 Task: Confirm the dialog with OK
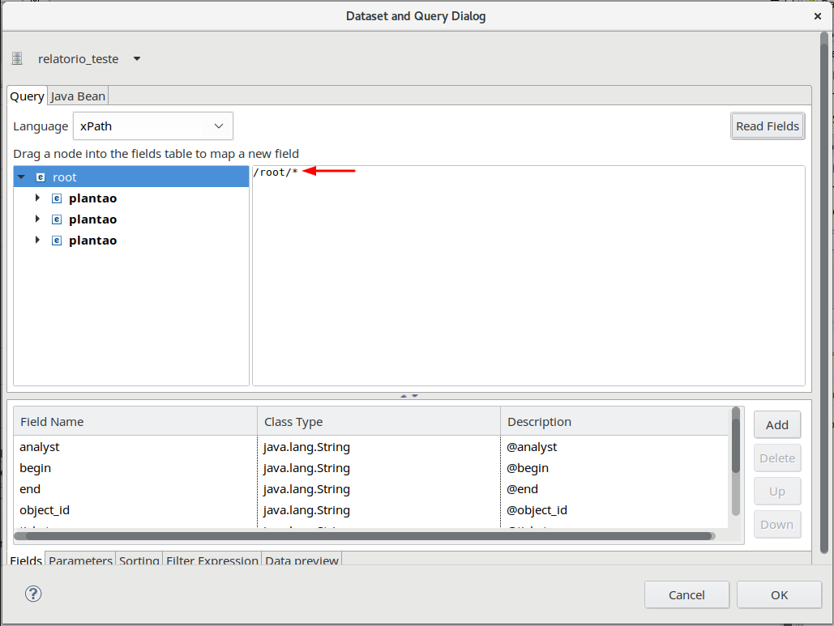[x=779, y=594]
